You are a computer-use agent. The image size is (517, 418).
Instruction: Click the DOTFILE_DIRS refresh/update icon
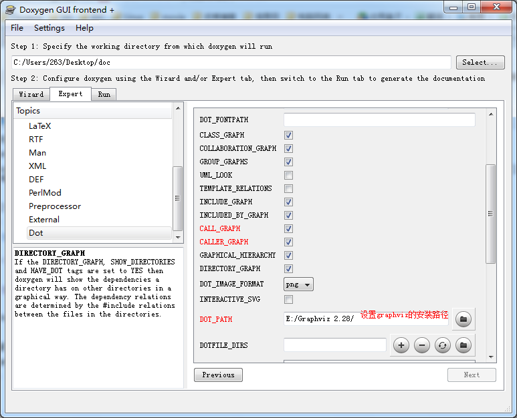tap(443, 345)
